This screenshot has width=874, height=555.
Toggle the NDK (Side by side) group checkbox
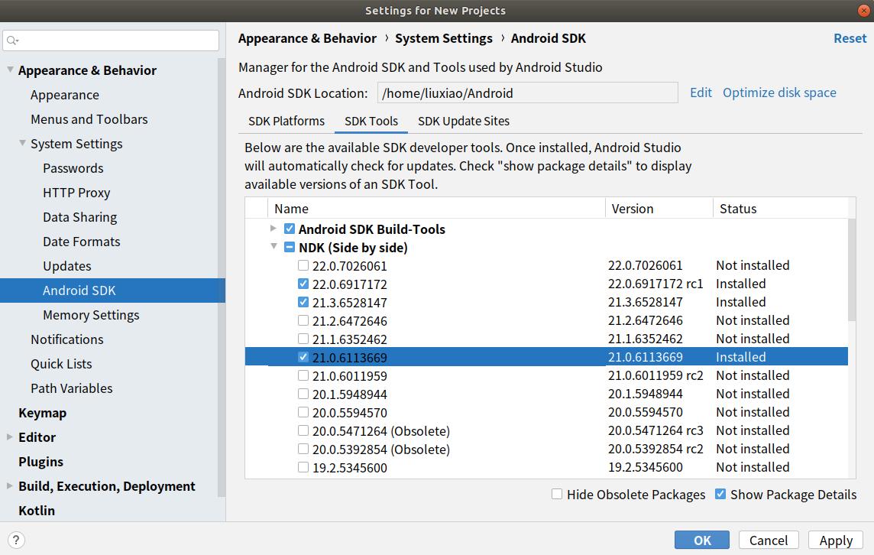290,248
